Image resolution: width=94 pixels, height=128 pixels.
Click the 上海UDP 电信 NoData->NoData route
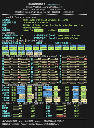[x=26, y=95]
